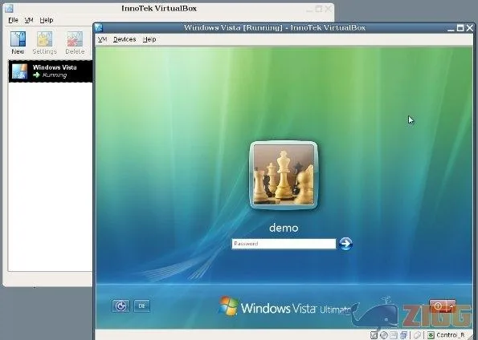Click the USB devices status indicator
The height and width of the screenshot is (340, 478).
click(417, 335)
